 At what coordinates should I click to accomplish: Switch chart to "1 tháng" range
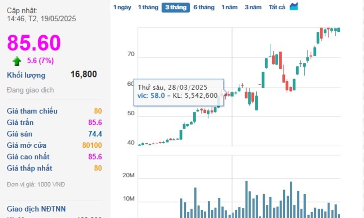148,7
